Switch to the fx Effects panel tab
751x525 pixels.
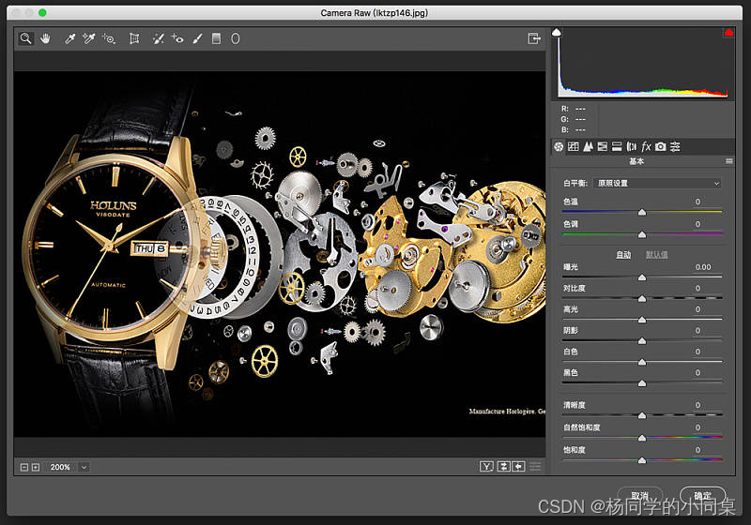click(x=646, y=146)
